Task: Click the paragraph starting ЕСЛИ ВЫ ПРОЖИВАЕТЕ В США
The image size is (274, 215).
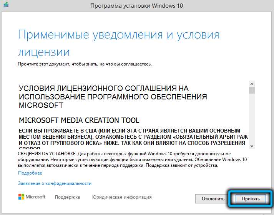Action: click(133, 139)
